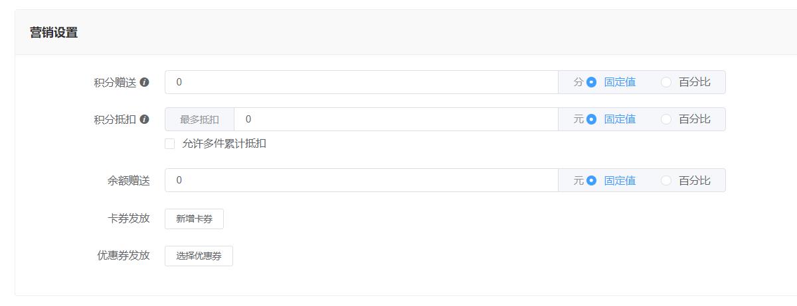This screenshot has width=797, height=306.
Task: Open the 选择优惠券 selector button
Action: 199,256
